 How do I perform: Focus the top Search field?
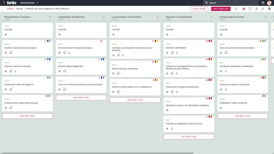(231, 3)
